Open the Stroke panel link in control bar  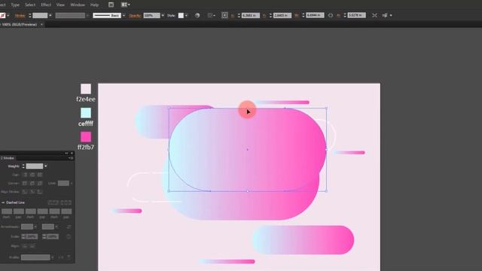[x=20, y=15]
